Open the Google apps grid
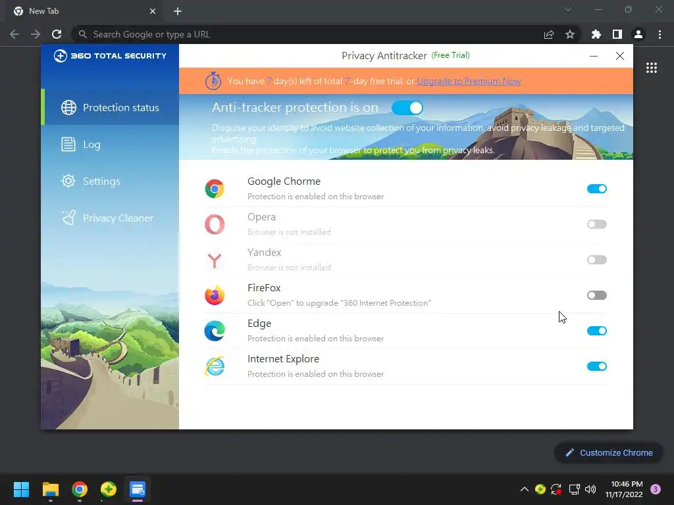This screenshot has width=674, height=505. coord(651,68)
